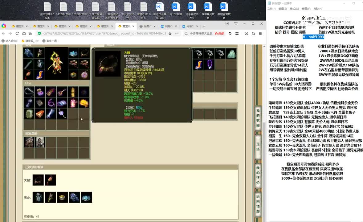Viewport: 363px width, 222px height.
Task: Click the browser skin shirt icon
Action: tap(236, 24)
